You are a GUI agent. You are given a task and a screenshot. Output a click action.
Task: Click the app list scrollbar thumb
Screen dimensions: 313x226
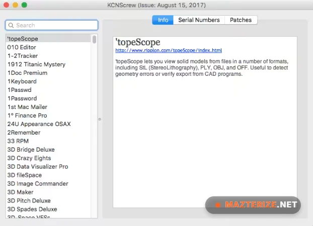click(x=94, y=39)
